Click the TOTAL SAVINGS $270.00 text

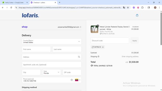coord(103,66)
